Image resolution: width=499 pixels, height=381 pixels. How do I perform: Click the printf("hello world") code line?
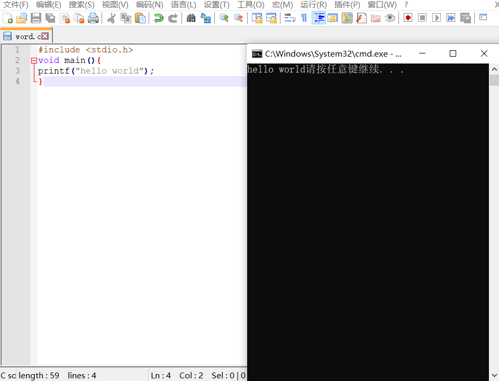[96, 71]
